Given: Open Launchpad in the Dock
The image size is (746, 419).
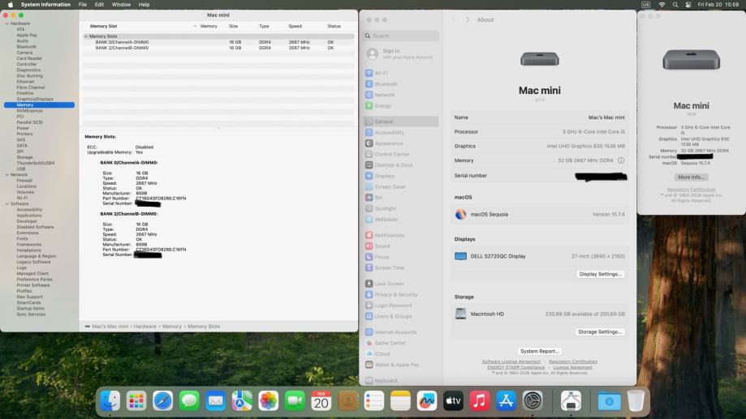Looking at the screenshot, I should [136, 401].
